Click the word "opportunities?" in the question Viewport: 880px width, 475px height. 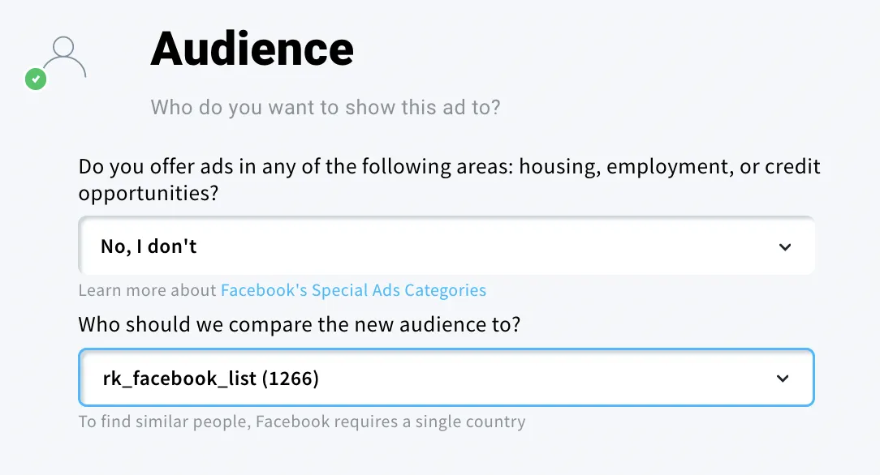149,194
